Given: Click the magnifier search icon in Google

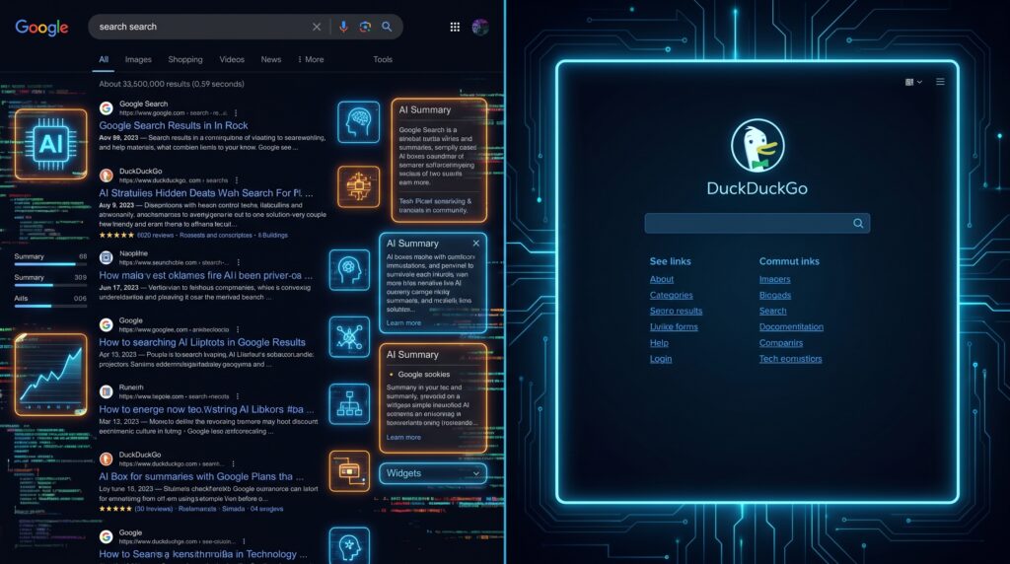Looking at the screenshot, I should 387,27.
